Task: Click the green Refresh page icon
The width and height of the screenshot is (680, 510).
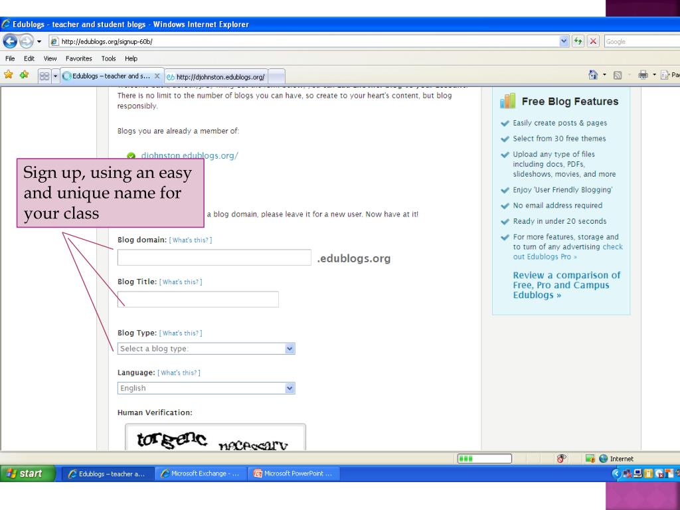Action: 578,42
